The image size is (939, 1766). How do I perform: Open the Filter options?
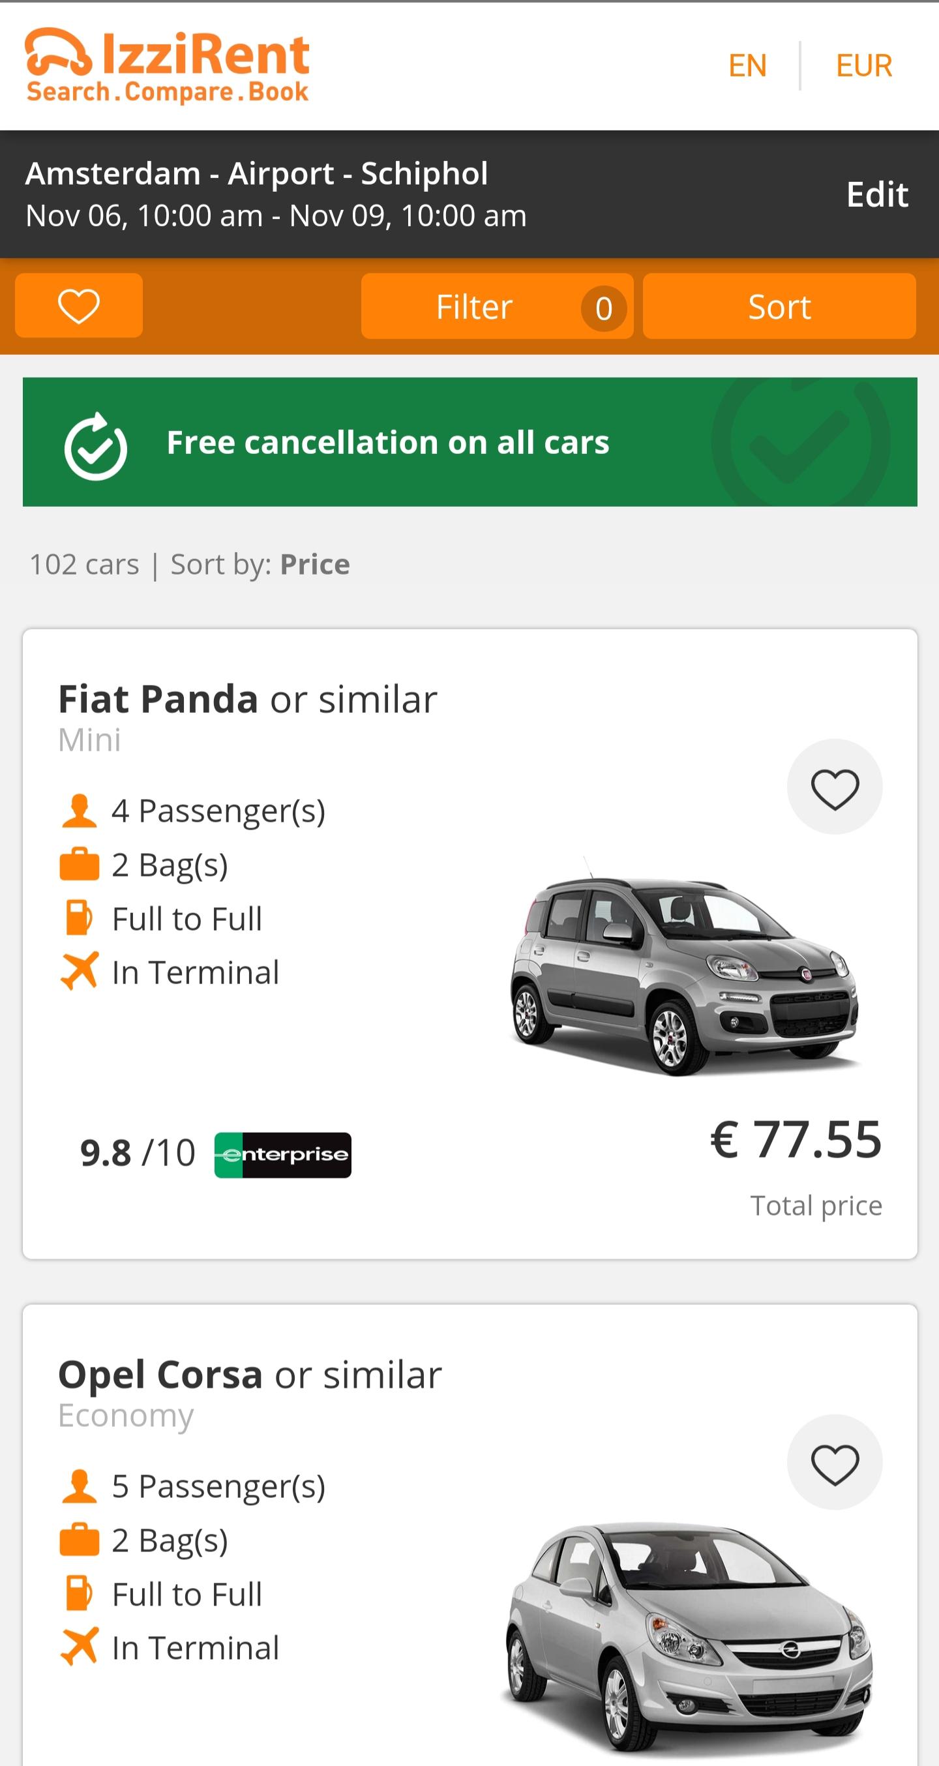[497, 307]
